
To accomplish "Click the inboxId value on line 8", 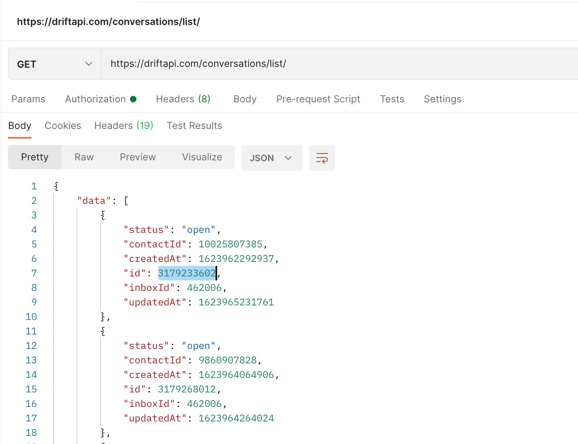I will click(204, 288).
